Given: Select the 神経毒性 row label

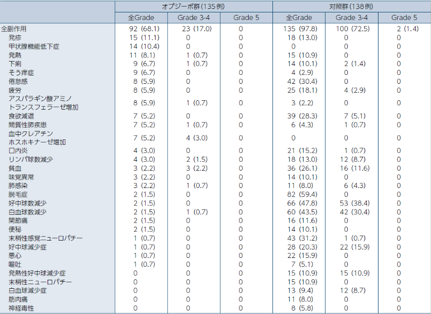Looking at the screenshot, I should (21, 308).
